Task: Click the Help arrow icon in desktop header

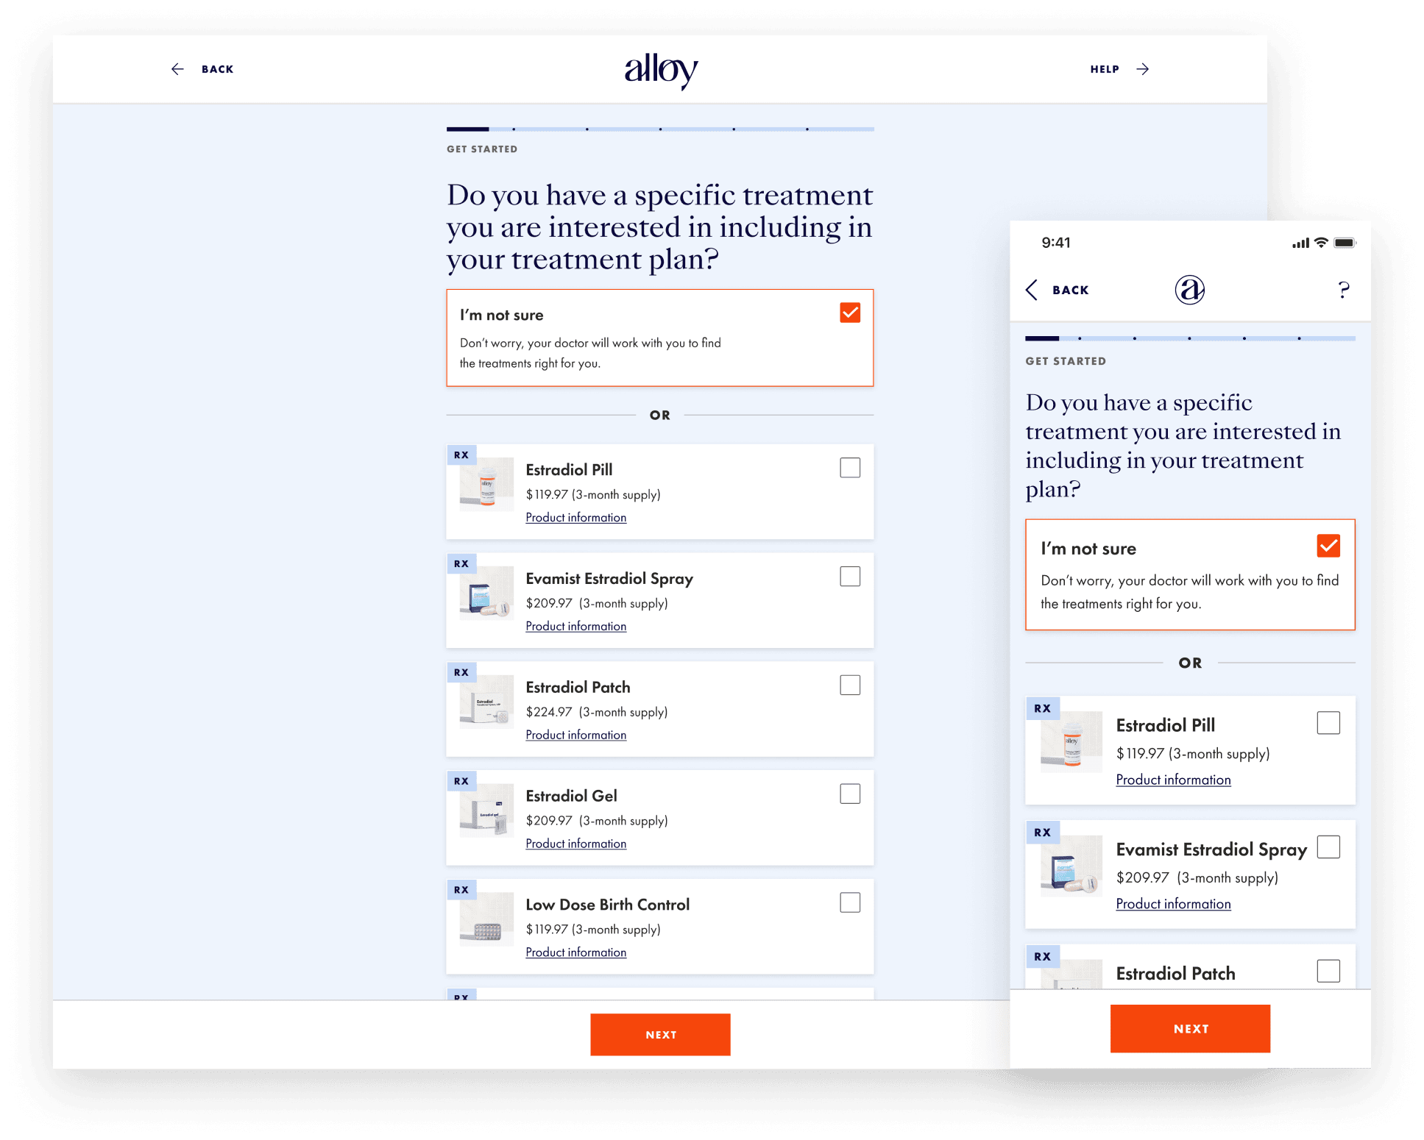Action: point(1142,69)
